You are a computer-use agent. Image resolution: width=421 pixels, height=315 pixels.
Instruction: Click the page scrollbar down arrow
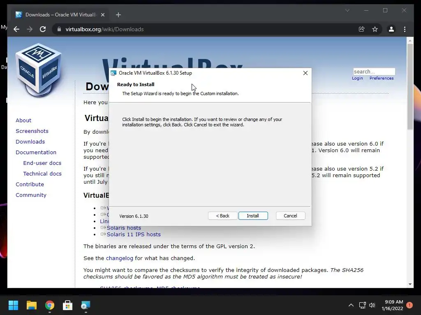[x=410, y=284]
